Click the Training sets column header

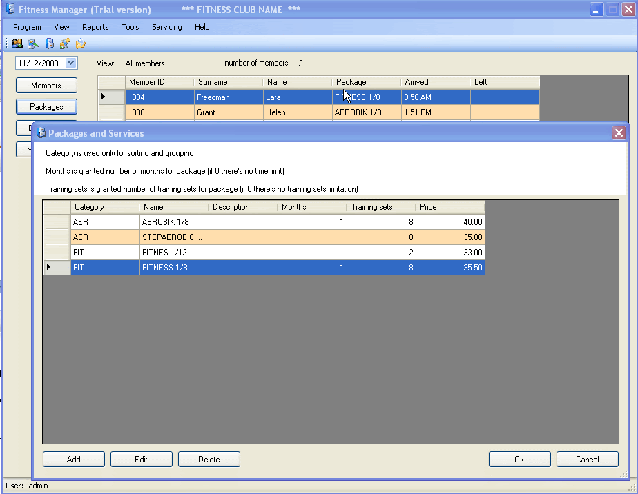(381, 207)
